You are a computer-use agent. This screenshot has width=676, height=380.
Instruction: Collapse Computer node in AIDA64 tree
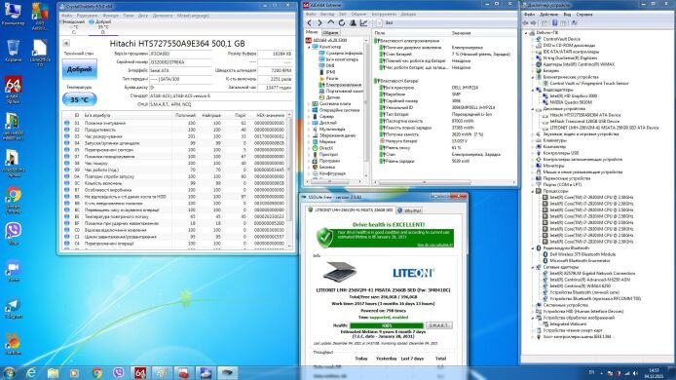[309, 47]
